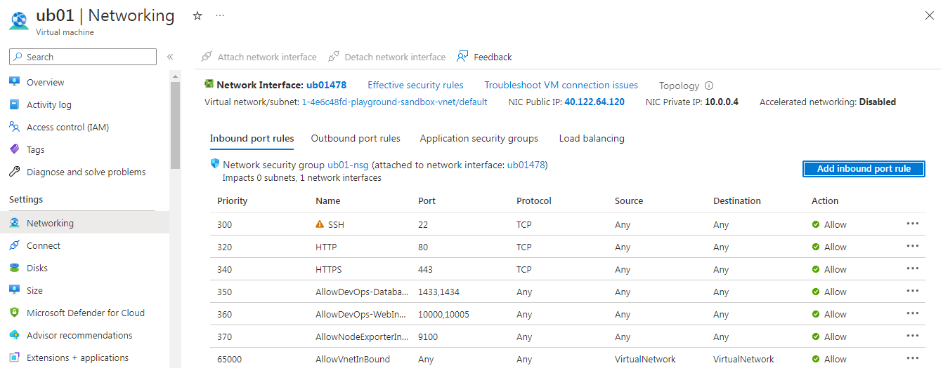Image resolution: width=943 pixels, height=368 pixels.
Task: Open ellipsis menu for AllowNodeExporterIn rule
Action: tap(913, 336)
